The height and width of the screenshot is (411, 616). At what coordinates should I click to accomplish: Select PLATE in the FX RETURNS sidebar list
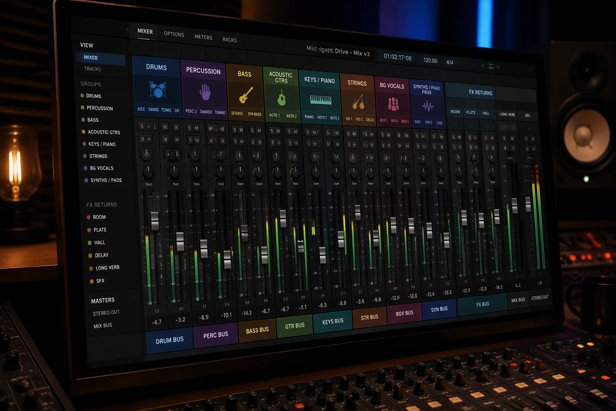click(x=100, y=230)
